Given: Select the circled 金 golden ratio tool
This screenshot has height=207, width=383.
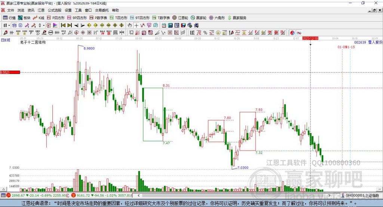Looking at the screenshot, I should coord(218,33).
